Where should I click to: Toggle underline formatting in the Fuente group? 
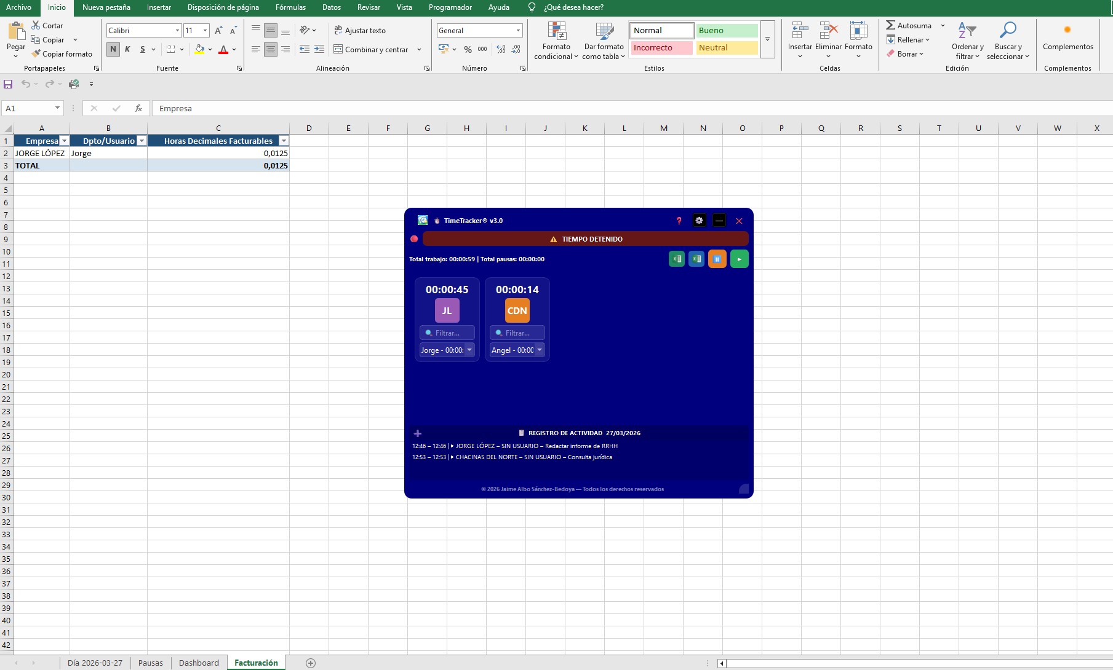click(x=142, y=49)
